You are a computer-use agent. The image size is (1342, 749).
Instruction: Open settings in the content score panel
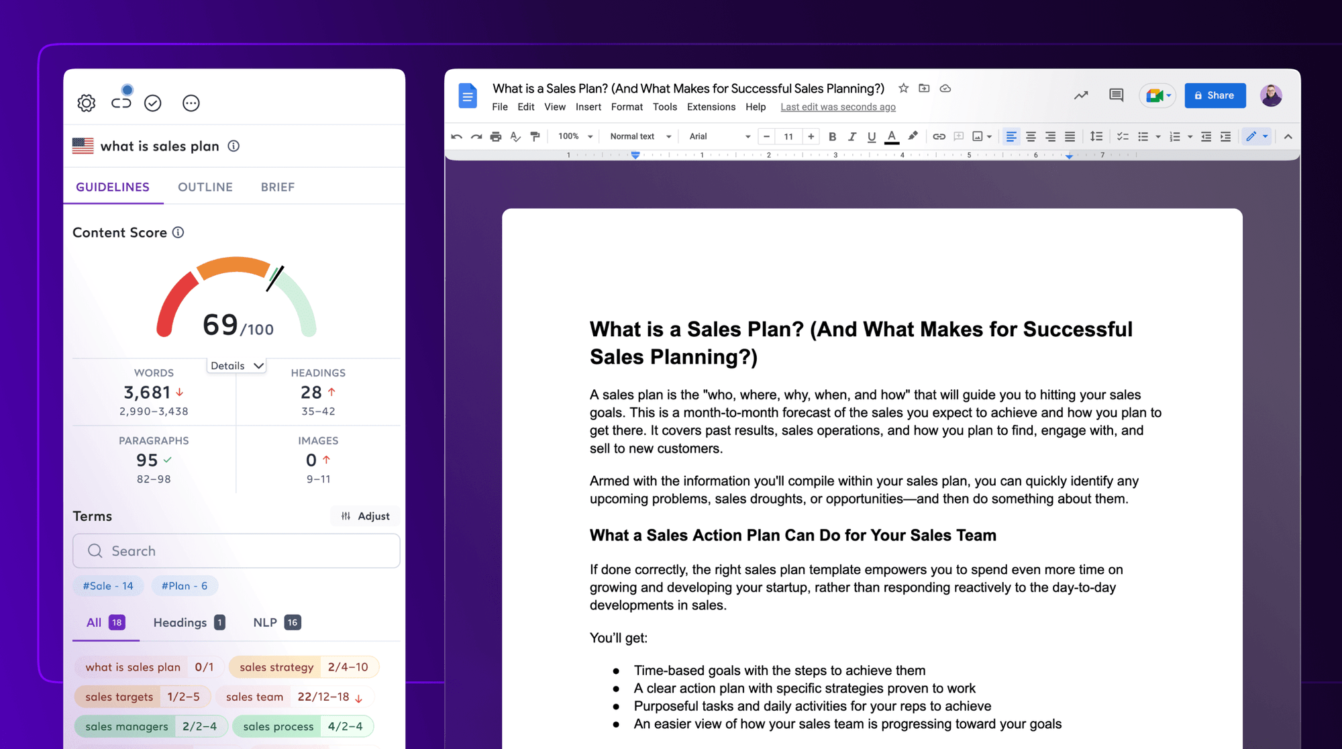point(86,103)
